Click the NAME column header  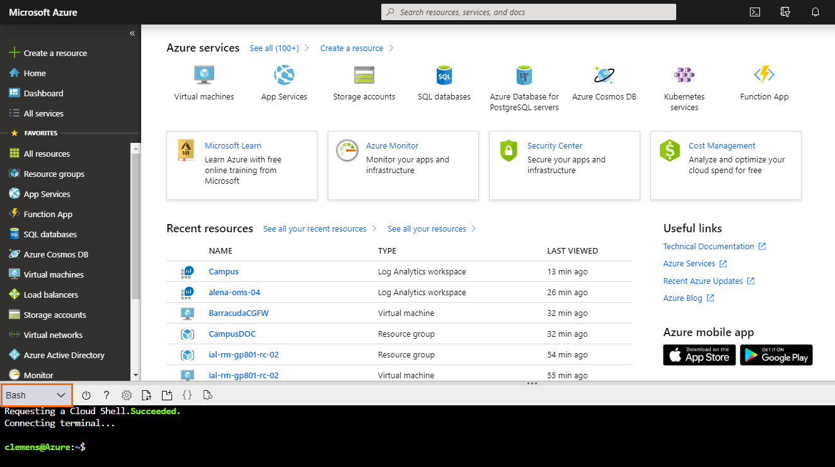point(221,250)
